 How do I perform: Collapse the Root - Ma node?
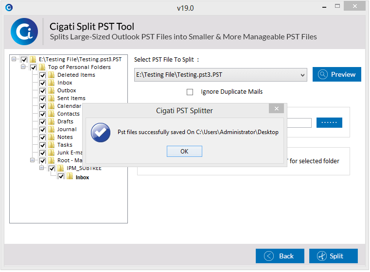click(x=32, y=160)
